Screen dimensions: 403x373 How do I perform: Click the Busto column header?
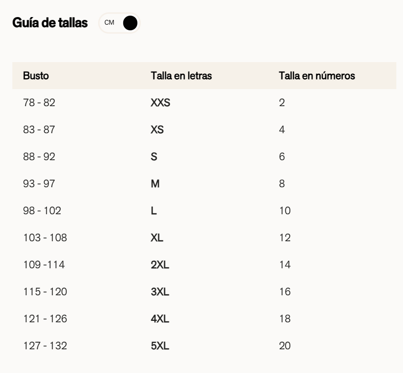coord(36,75)
